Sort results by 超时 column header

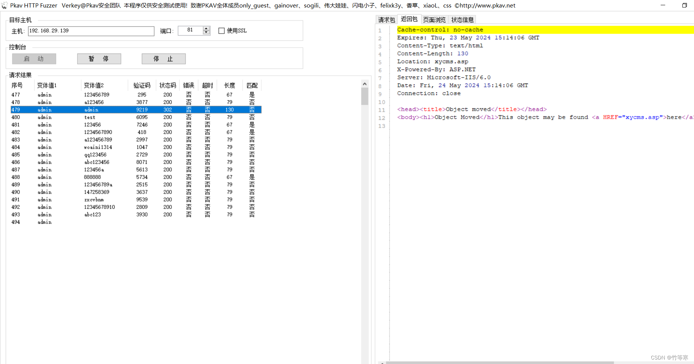[207, 85]
